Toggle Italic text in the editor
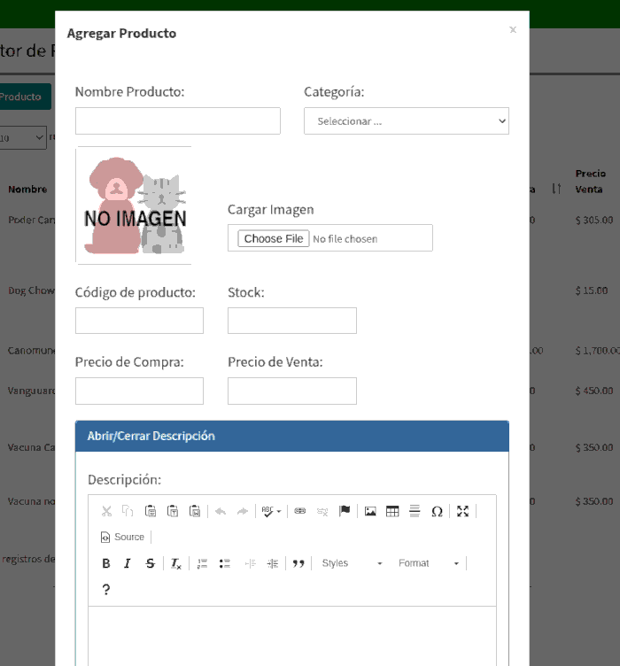 tap(128, 563)
